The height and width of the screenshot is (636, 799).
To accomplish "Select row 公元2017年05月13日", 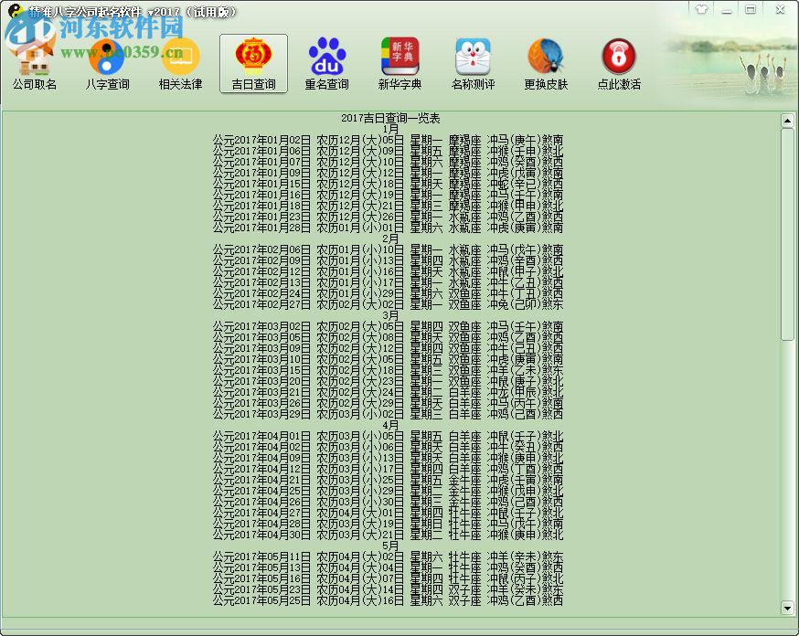I will pos(389,567).
